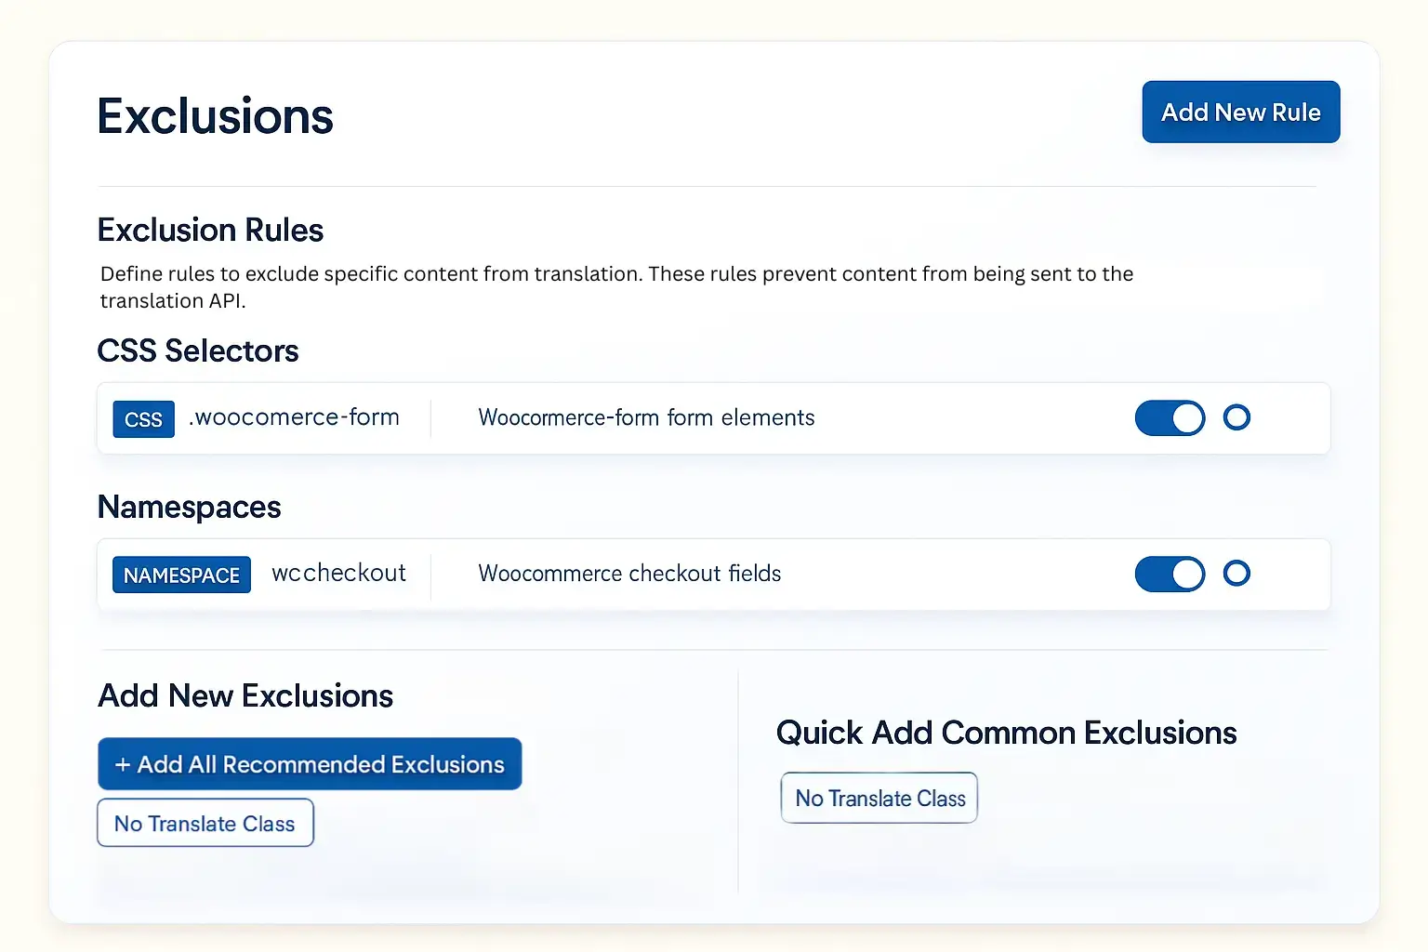Click Add All Recommended Exclusions
1428x952 pixels.
[310, 764]
